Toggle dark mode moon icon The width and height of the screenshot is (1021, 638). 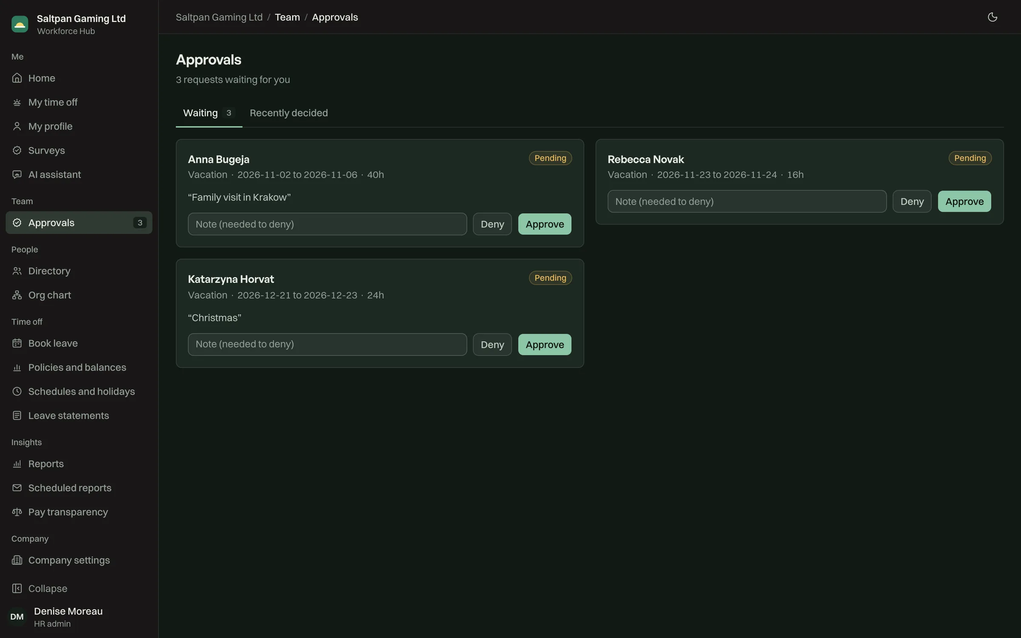pyautogui.click(x=992, y=17)
